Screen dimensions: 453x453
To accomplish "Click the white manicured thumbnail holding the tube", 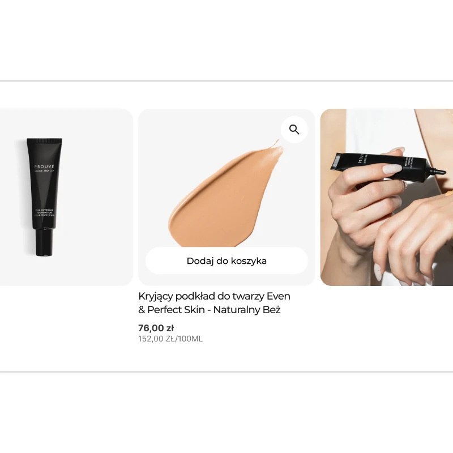I will 392,168.
